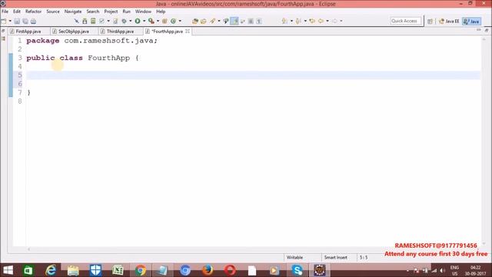Open Firefox from the taskbar
Image resolution: width=492 pixels, height=277 pixels.
tap(207, 270)
